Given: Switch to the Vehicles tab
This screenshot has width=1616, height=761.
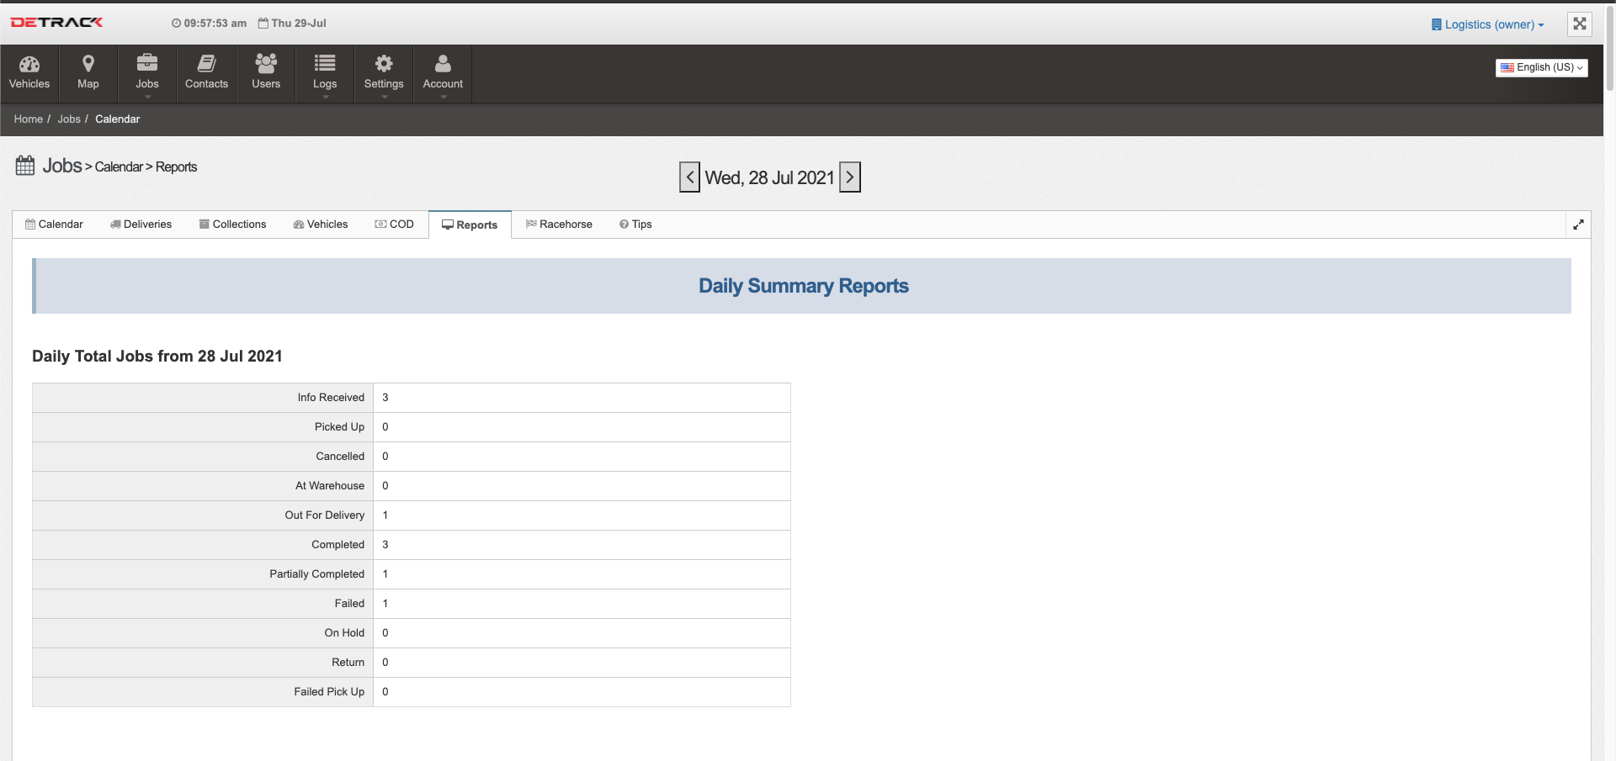Looking at the screenshot, I should [320, 225].
